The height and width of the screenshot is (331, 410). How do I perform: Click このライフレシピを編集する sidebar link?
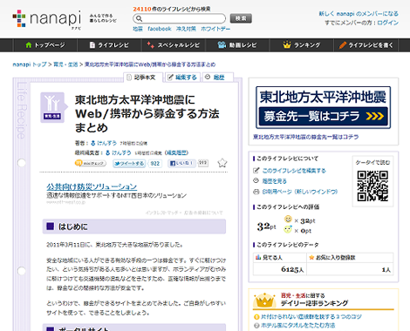294,171
